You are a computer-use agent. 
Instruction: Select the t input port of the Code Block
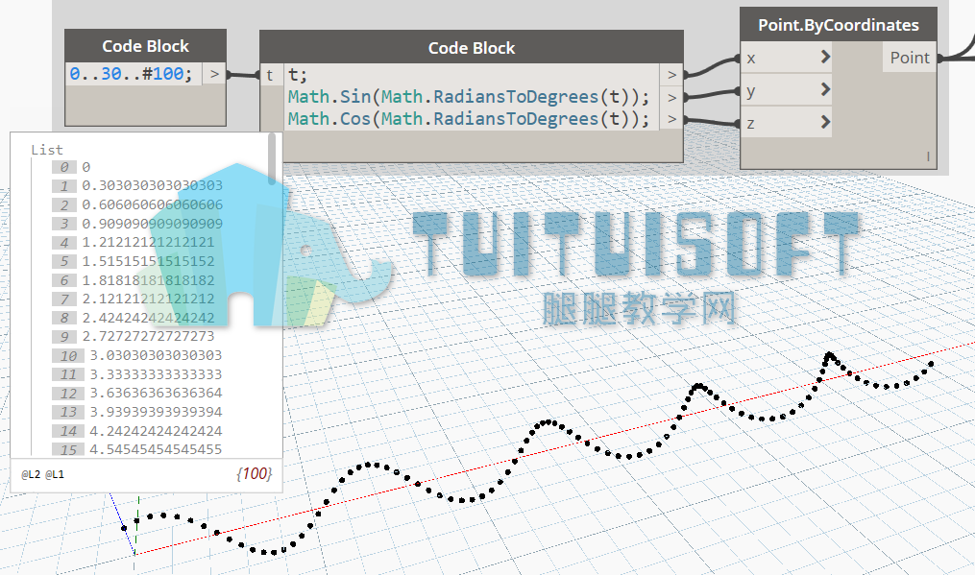pyautogui.click(x=271, y=75)
